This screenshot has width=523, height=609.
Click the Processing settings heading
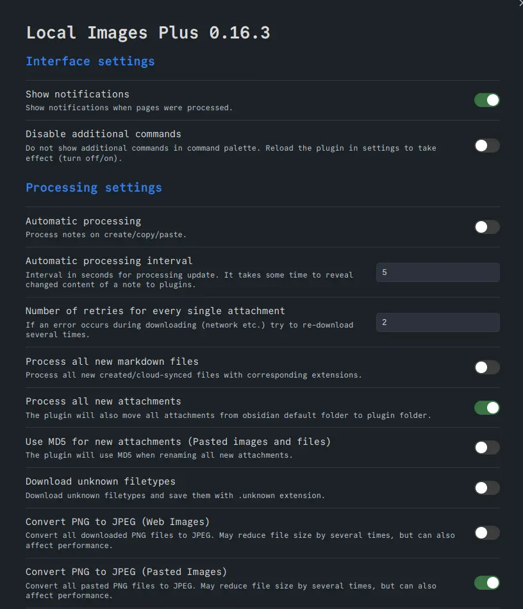pos(94,188)
